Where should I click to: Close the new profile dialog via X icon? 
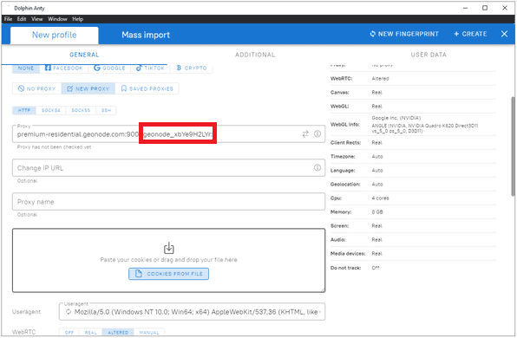coord(504,34)
